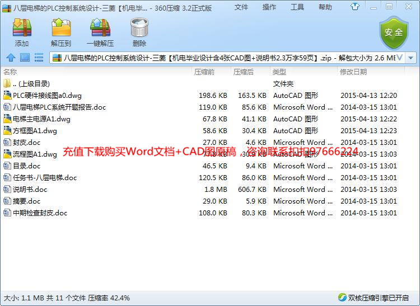
Task: Click the 文件夹 type cell
Action: (x=283, y=84)
